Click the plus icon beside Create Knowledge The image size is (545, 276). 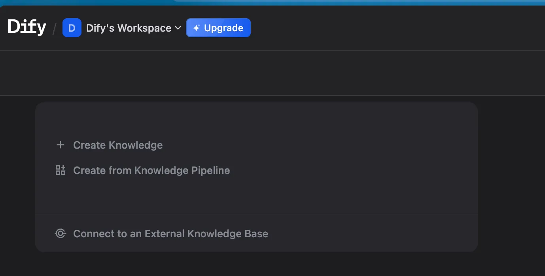(x=60, y=145)
